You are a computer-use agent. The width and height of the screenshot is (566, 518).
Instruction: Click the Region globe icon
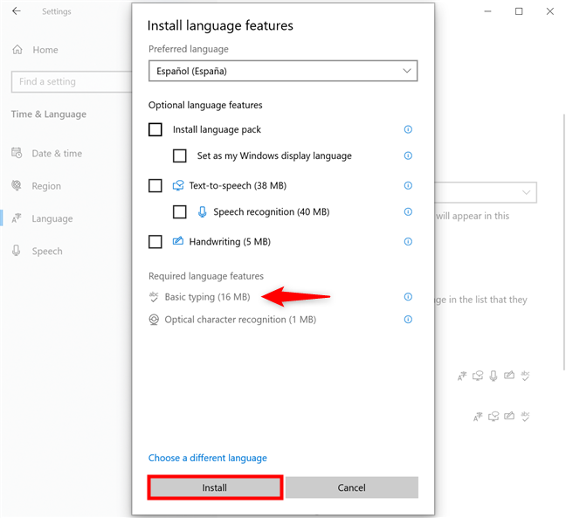tap(17, 185)
